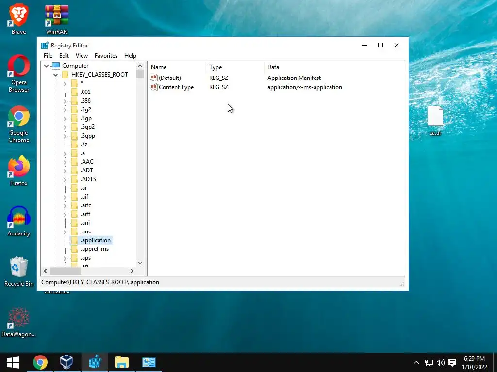Select the .001 key
The image size is (497, 372).
click(85, 92)
